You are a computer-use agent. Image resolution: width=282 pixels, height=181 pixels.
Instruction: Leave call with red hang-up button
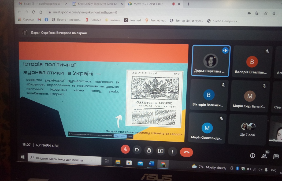[x=186, y=152]
